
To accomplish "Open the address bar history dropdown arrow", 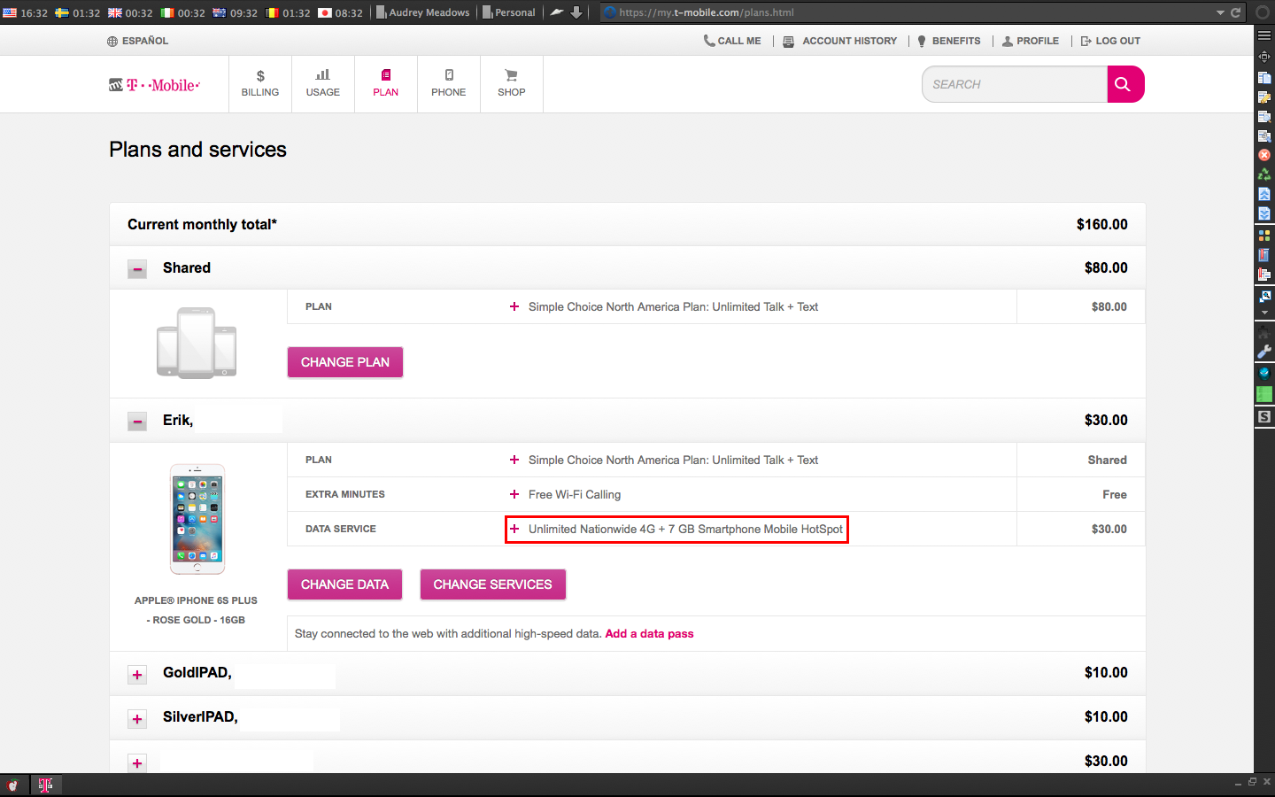I will pos(1221,12).
